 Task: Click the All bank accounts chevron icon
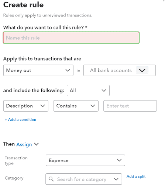(x=142, y=70)
